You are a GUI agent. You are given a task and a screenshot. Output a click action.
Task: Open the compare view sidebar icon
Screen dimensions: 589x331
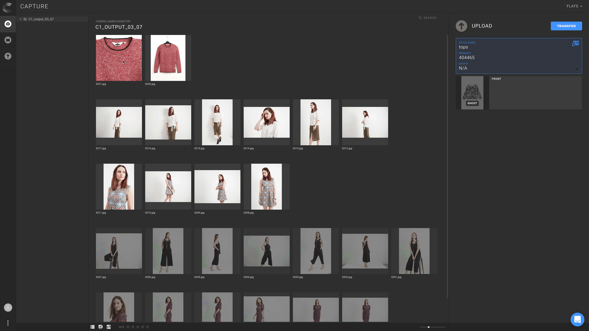click(8, 40)
